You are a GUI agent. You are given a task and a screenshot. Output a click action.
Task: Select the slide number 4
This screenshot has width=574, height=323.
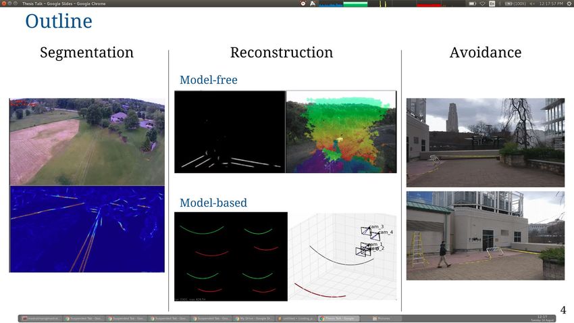click(563, 309)
